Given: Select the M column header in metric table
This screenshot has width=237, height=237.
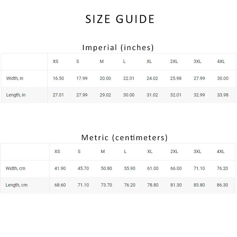Looking at the screenshot, I should coord(103,151).
